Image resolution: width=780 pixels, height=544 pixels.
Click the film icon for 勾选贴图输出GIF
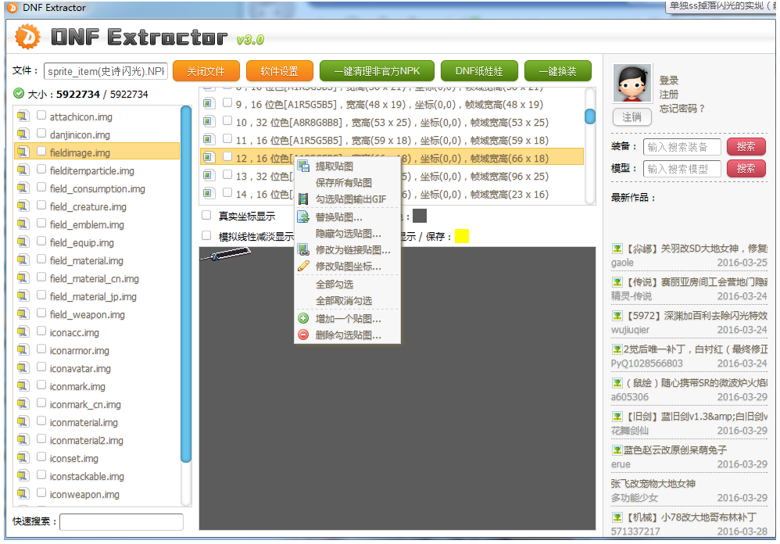coord(303,199)
